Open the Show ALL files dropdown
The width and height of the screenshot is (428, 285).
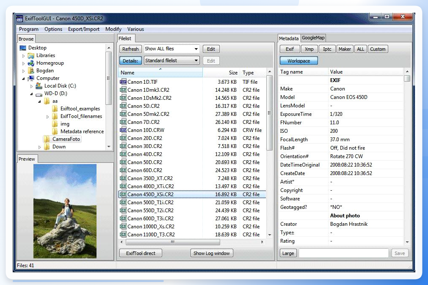click(172, 49)
